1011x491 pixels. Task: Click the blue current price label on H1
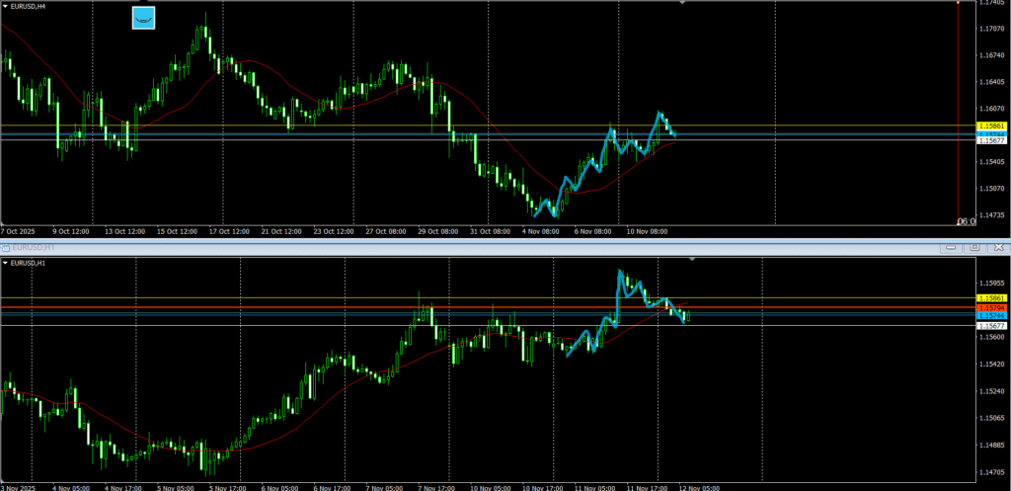tap(991, 315)
